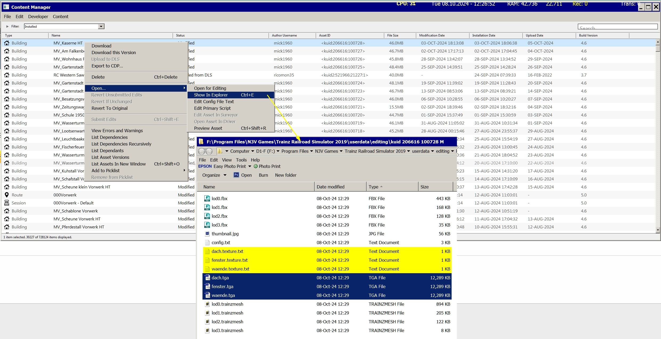
Task: Open the Installed filter dropdown
Action: coord(101,26)
